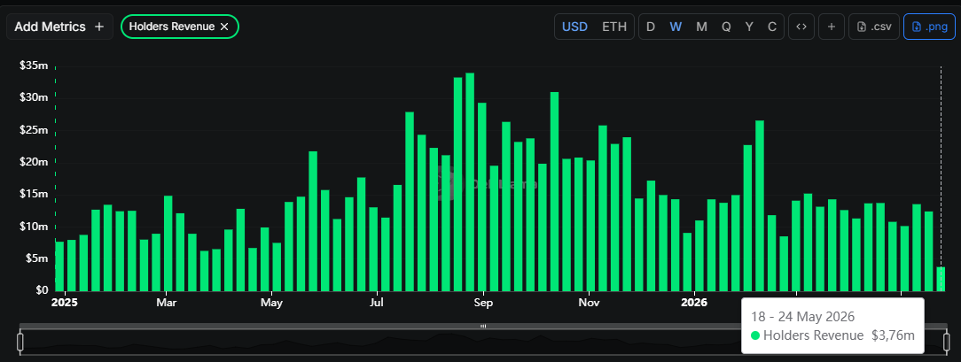
Task: Remove the Holders Revenue metric chip
Action: point(224,27)
